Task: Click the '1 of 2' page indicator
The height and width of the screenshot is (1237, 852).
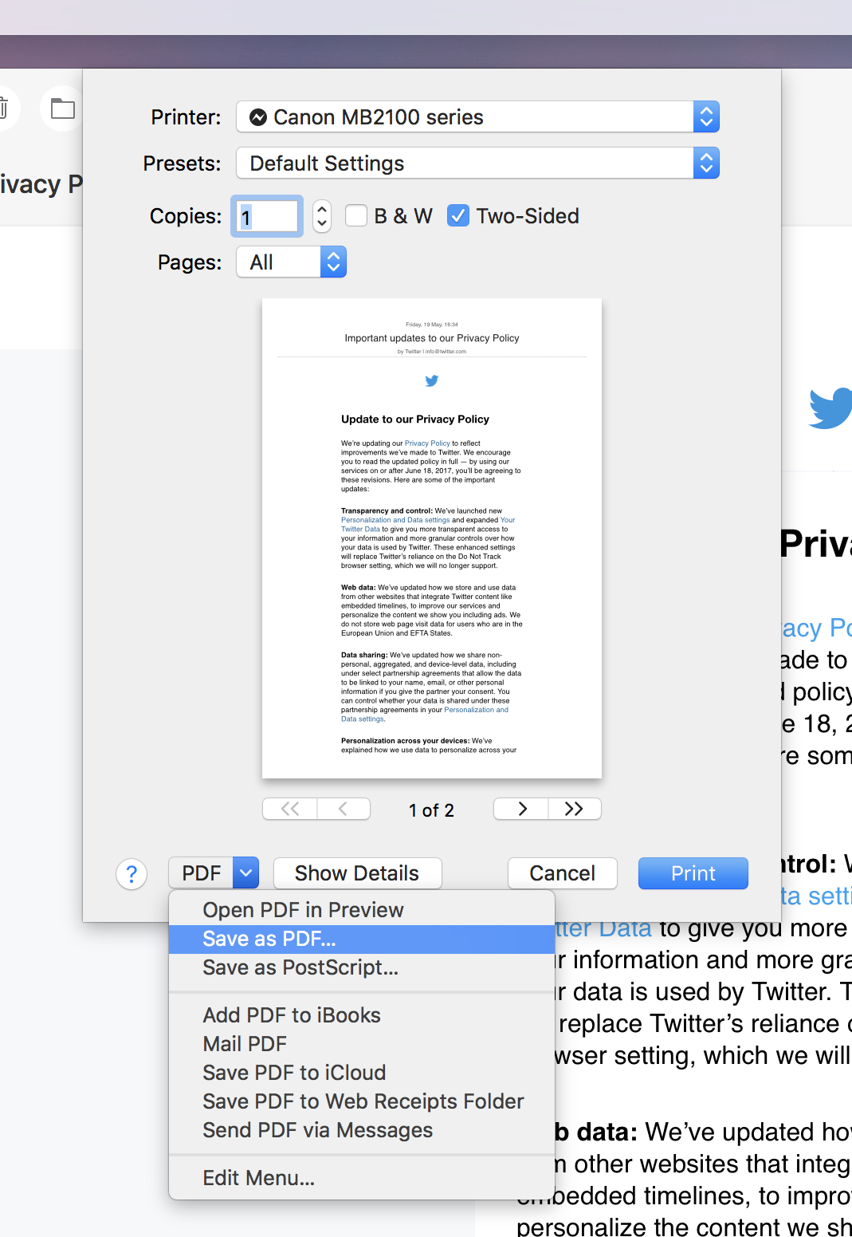Action: click(431, 810)
